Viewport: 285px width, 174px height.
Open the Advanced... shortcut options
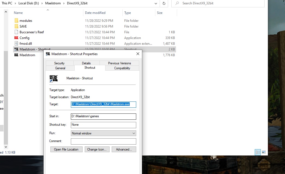tap(124, 149)
